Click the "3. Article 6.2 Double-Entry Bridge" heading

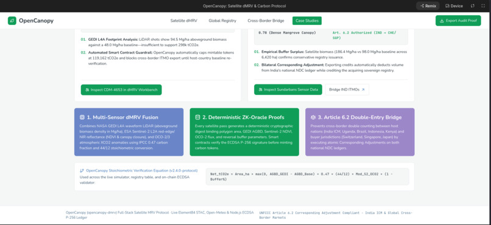pos(359,117)
